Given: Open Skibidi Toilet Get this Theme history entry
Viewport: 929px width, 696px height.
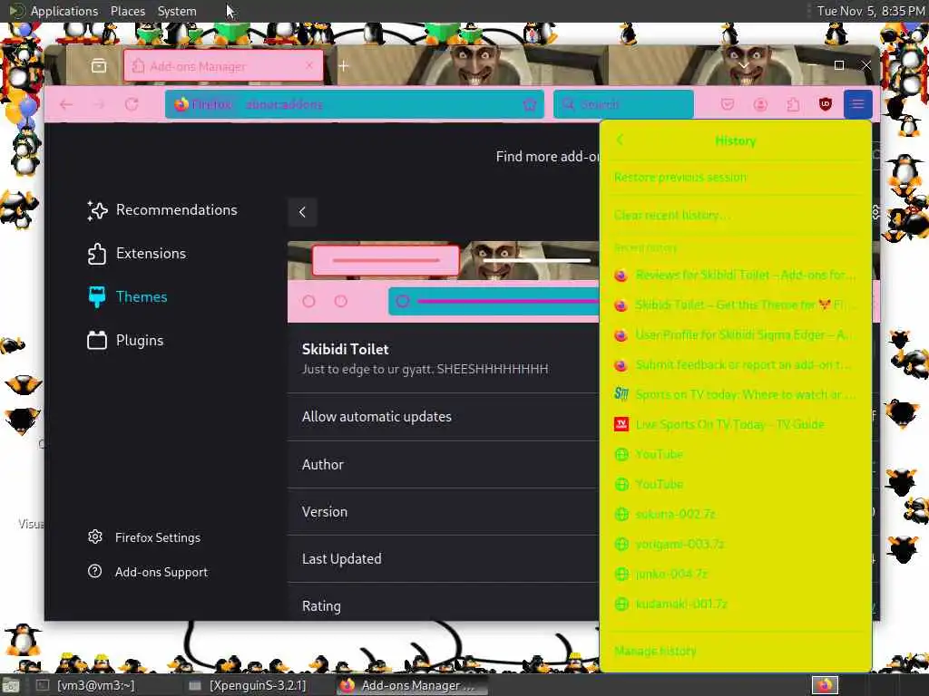Looking at the screenshot, I should [735, 304].
